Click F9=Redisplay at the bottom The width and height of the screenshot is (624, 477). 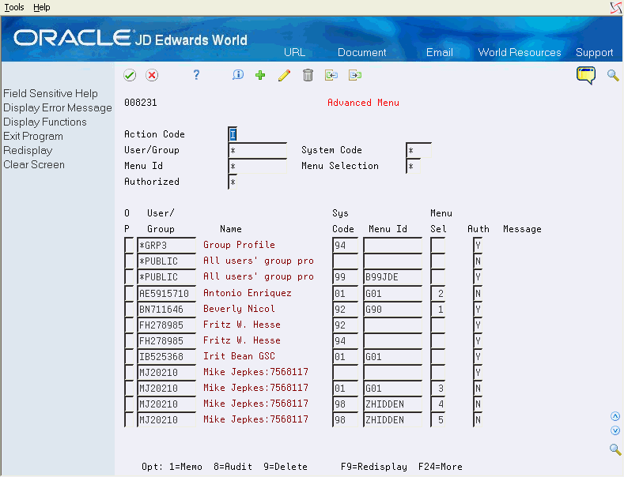(x=373, y=467)
